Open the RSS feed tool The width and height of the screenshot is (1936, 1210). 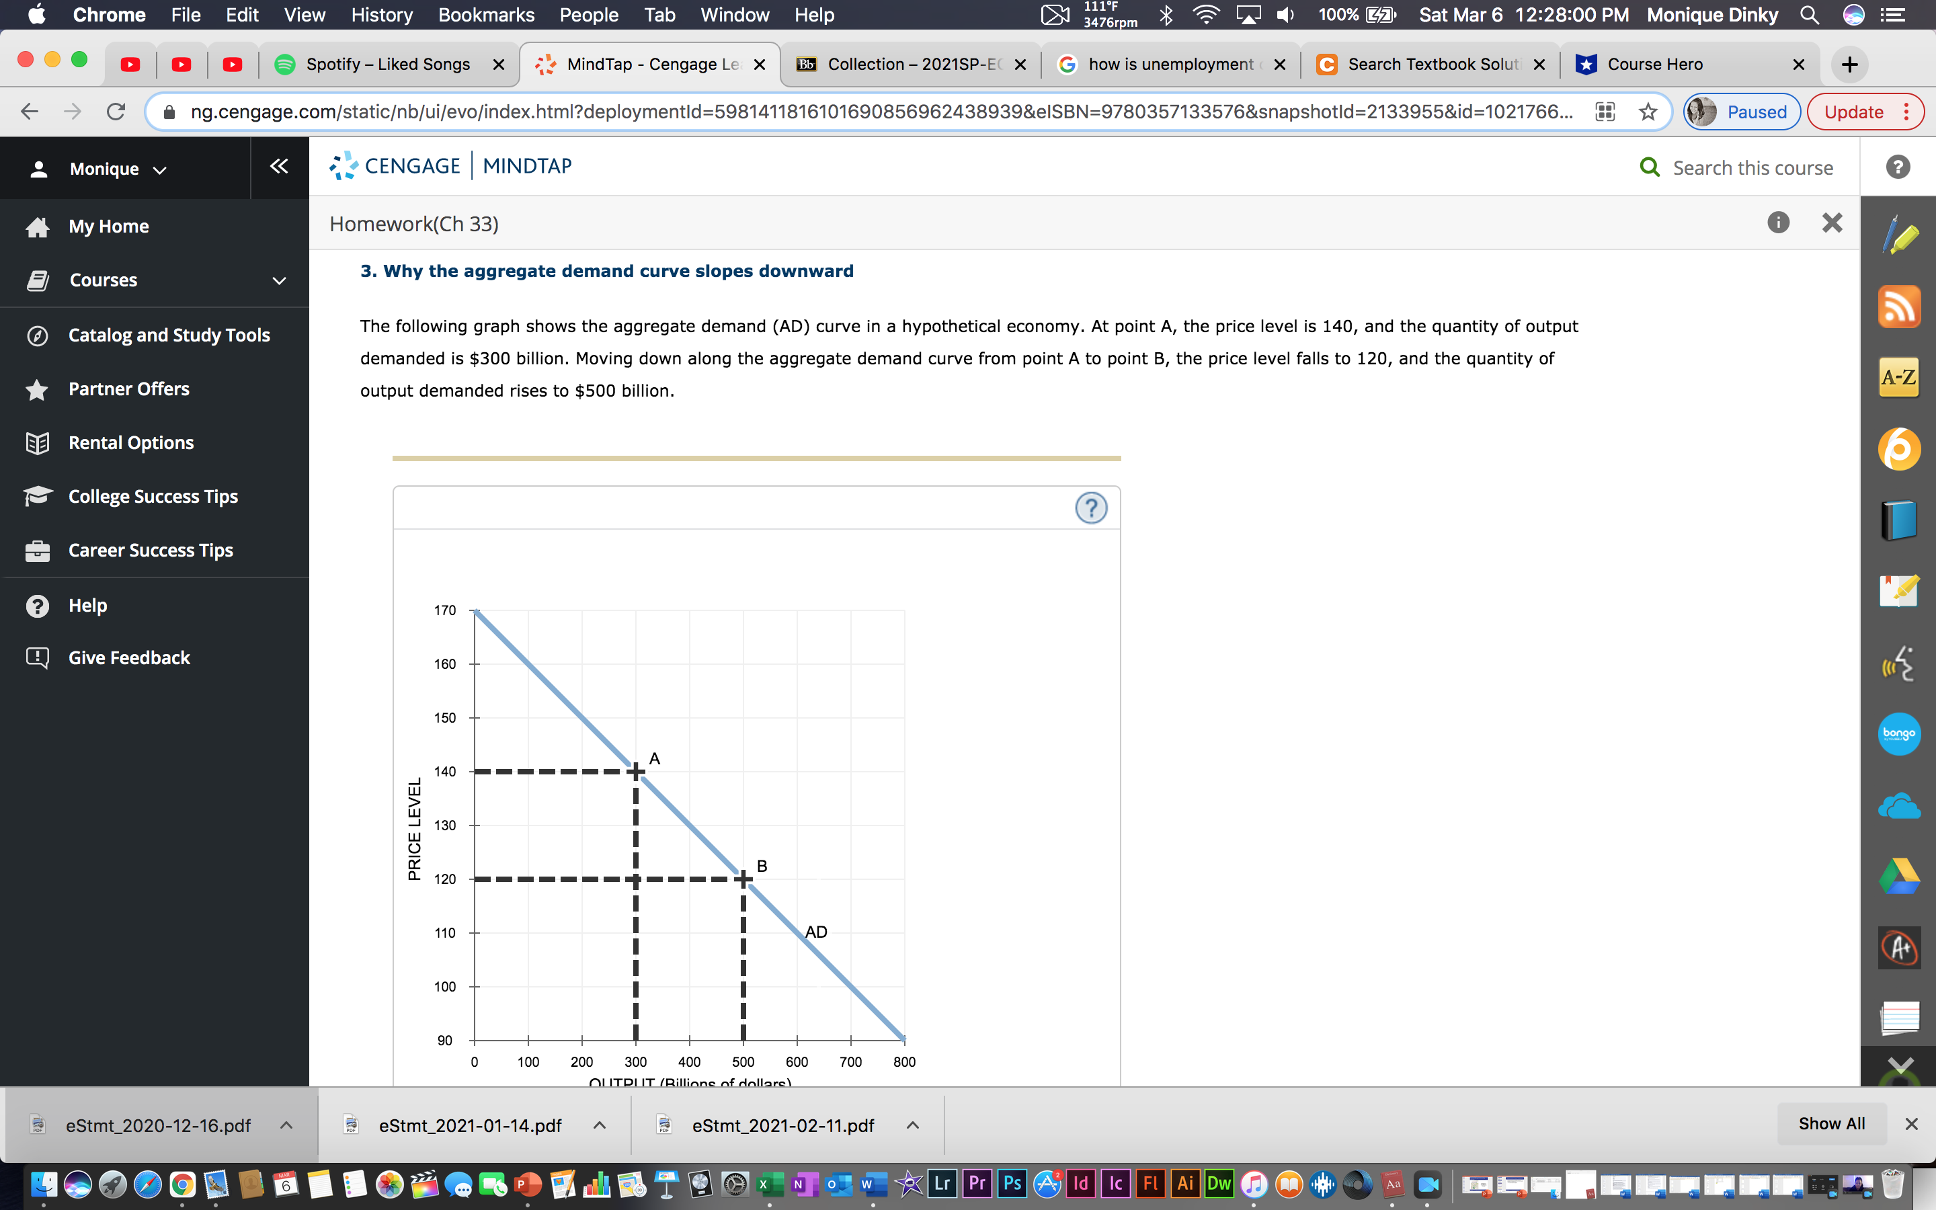point(1901,307)
